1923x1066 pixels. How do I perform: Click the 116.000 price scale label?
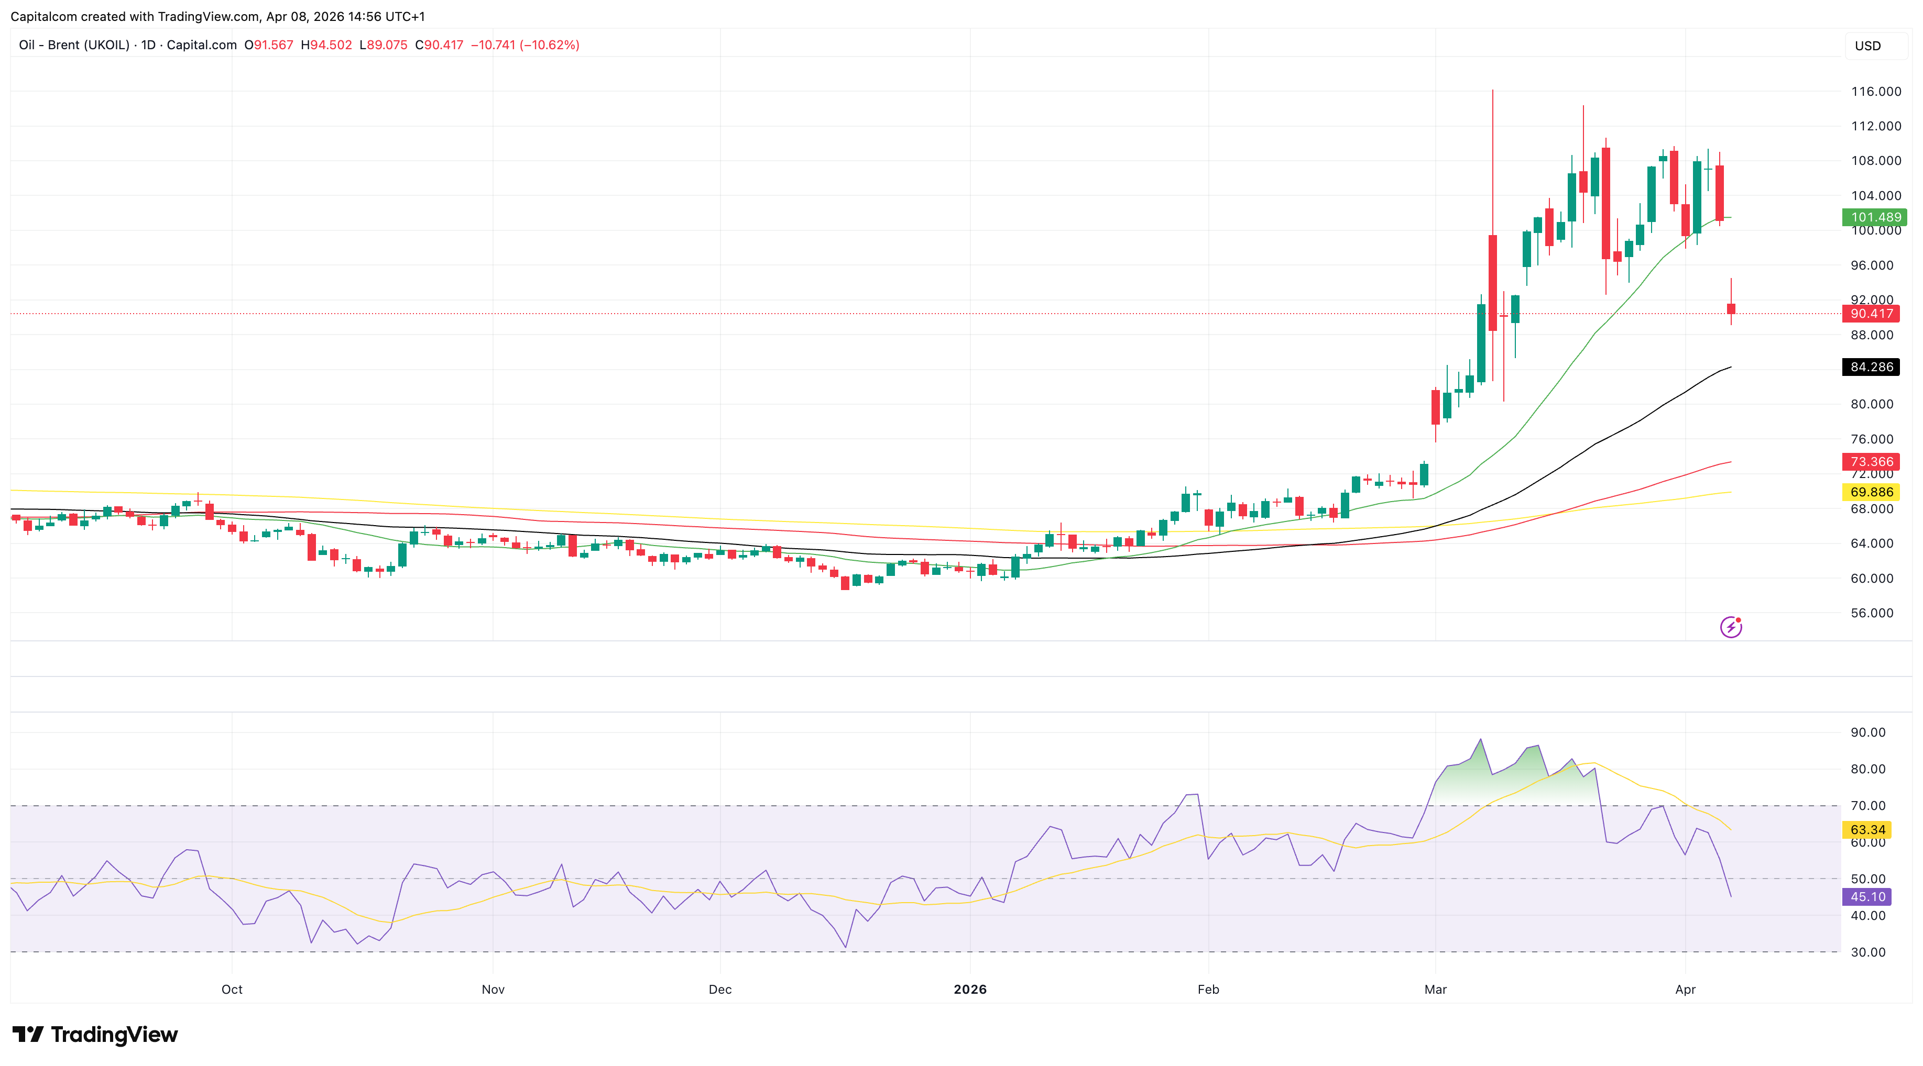pos(1875,92)
